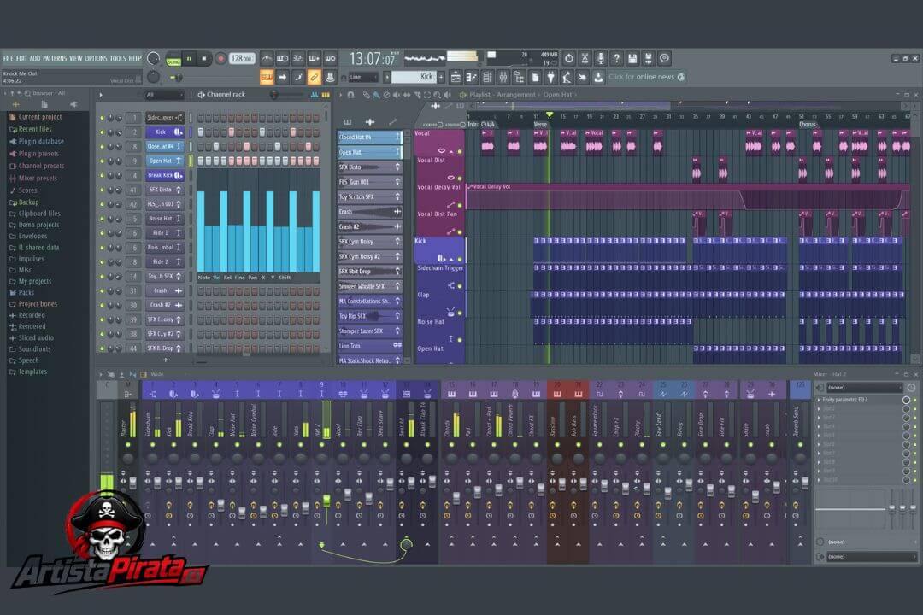Mute the Crash #2 channel LED
923x615 pixels.
coord(102,306)
